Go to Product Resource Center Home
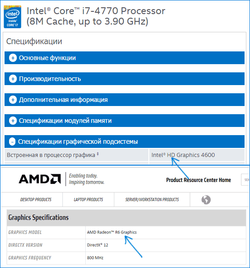This screenshot has height=268, width=250. click(199, 180)
